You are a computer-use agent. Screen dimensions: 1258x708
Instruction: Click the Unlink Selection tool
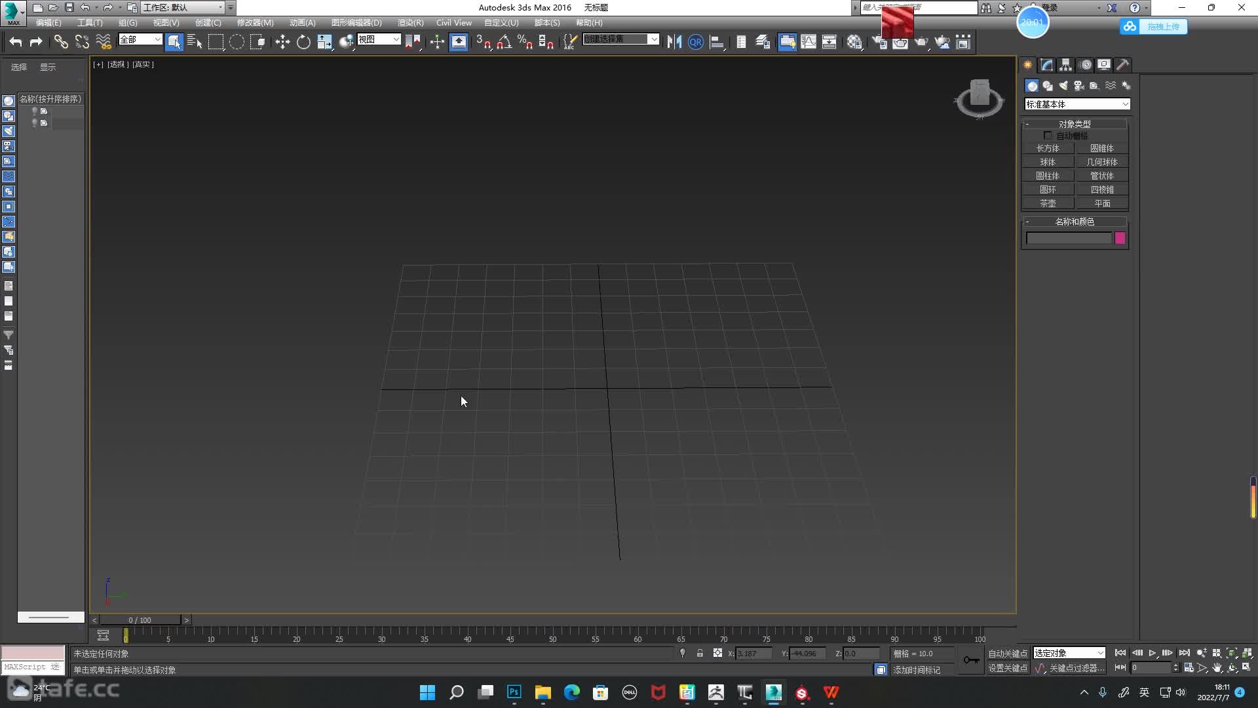(82, 42)
